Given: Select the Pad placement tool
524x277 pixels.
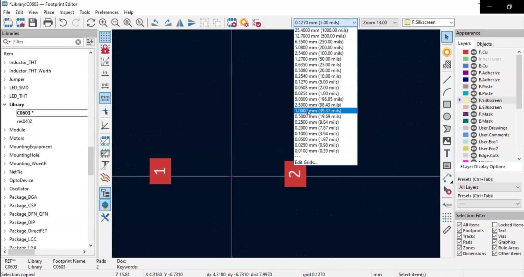Looking at the screenshot, I should coord(447,52).
